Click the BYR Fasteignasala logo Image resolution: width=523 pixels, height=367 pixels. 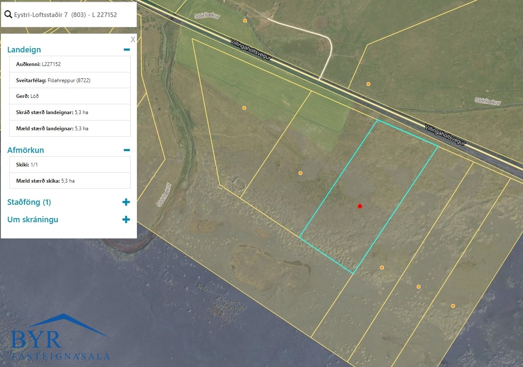[x=60, y=337]
